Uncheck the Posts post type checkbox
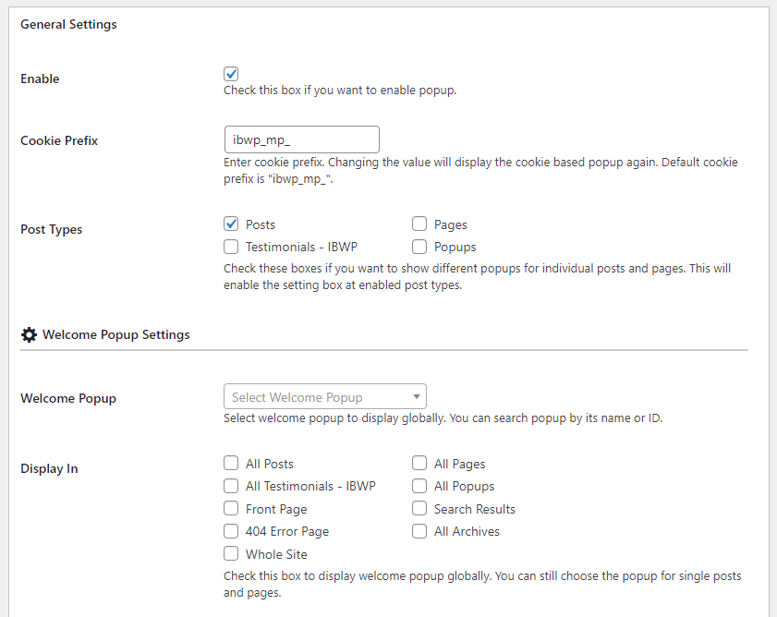Viewport: 777px width, 617px height. tap(231, 224)
